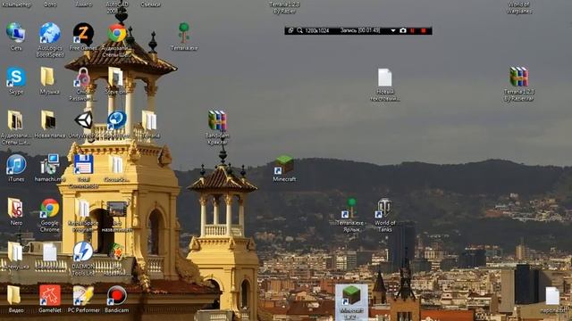This screenshot has height=321, width=572.
Task: Open folder left of Total Commander row end
Action: tap(116, 164)
